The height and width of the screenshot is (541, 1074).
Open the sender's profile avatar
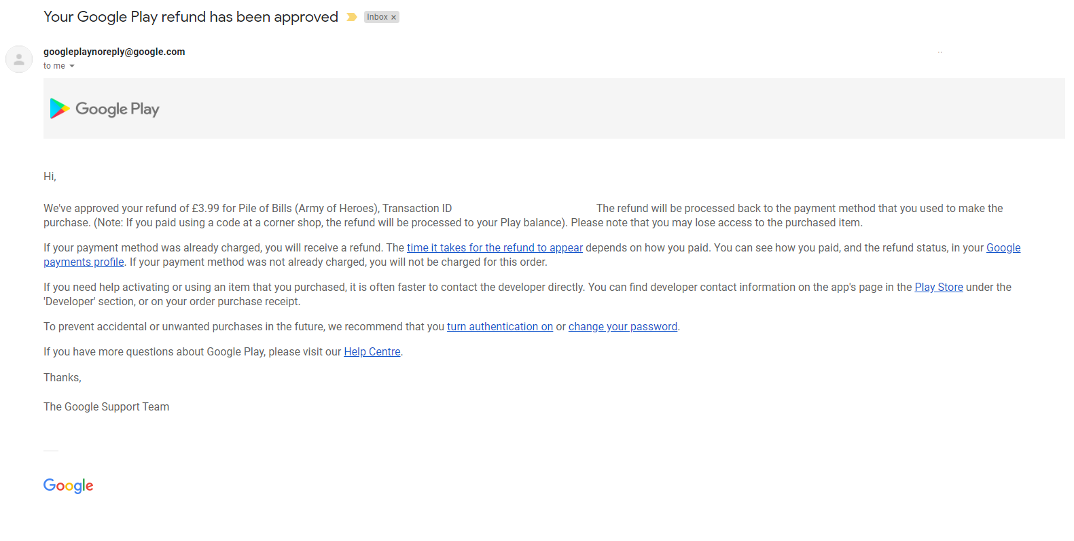(x=19, y=59)
